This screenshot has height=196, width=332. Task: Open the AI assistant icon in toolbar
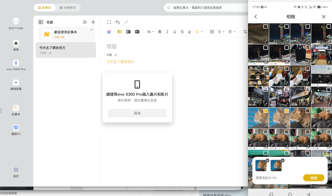[109, 32]
